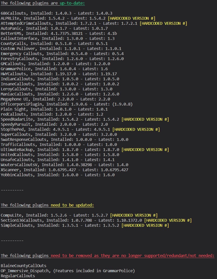Click the HARDCODED VERSION tag beside ALPRLite
The width and height of the screenshot is (217, 279).
[x=131, y=18]
